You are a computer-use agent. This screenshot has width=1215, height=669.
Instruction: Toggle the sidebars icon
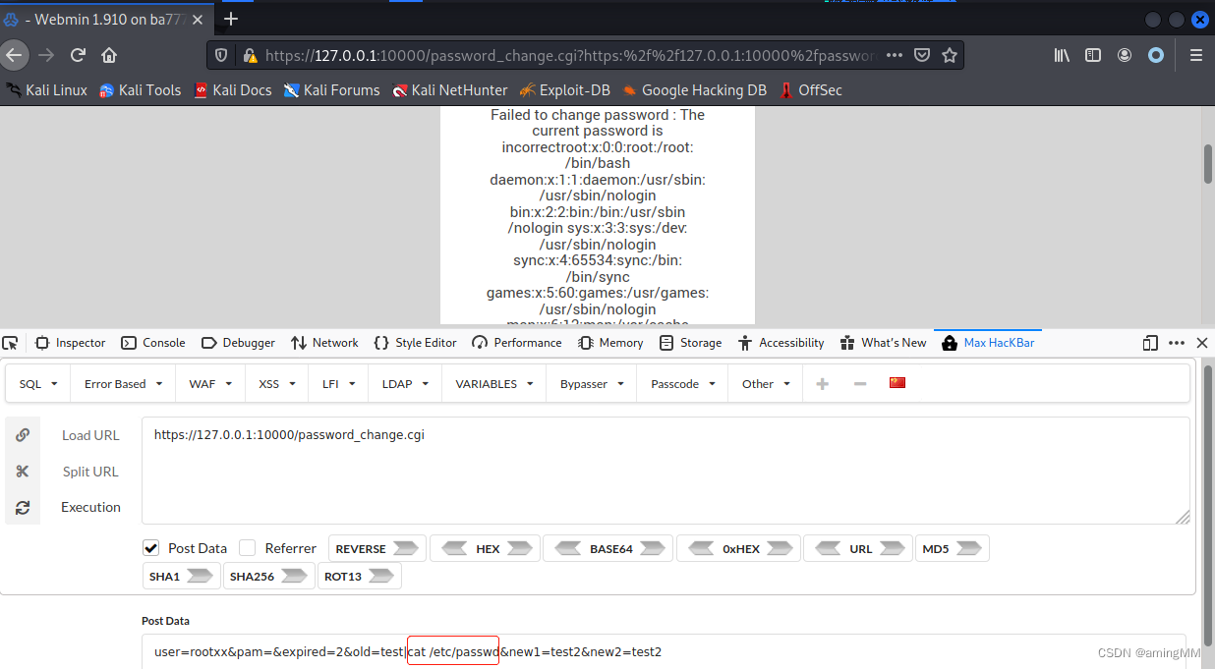[x=1093, y=55]
